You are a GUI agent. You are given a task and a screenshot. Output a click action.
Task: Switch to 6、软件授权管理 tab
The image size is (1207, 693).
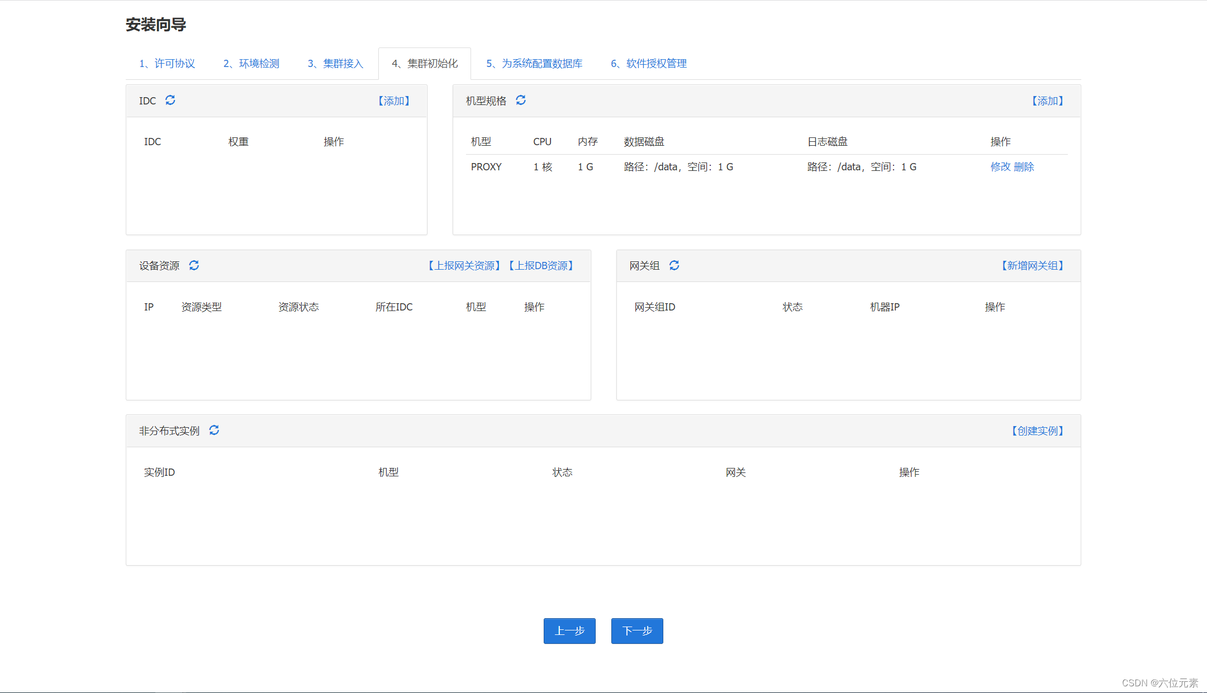[x=649, y=64]
